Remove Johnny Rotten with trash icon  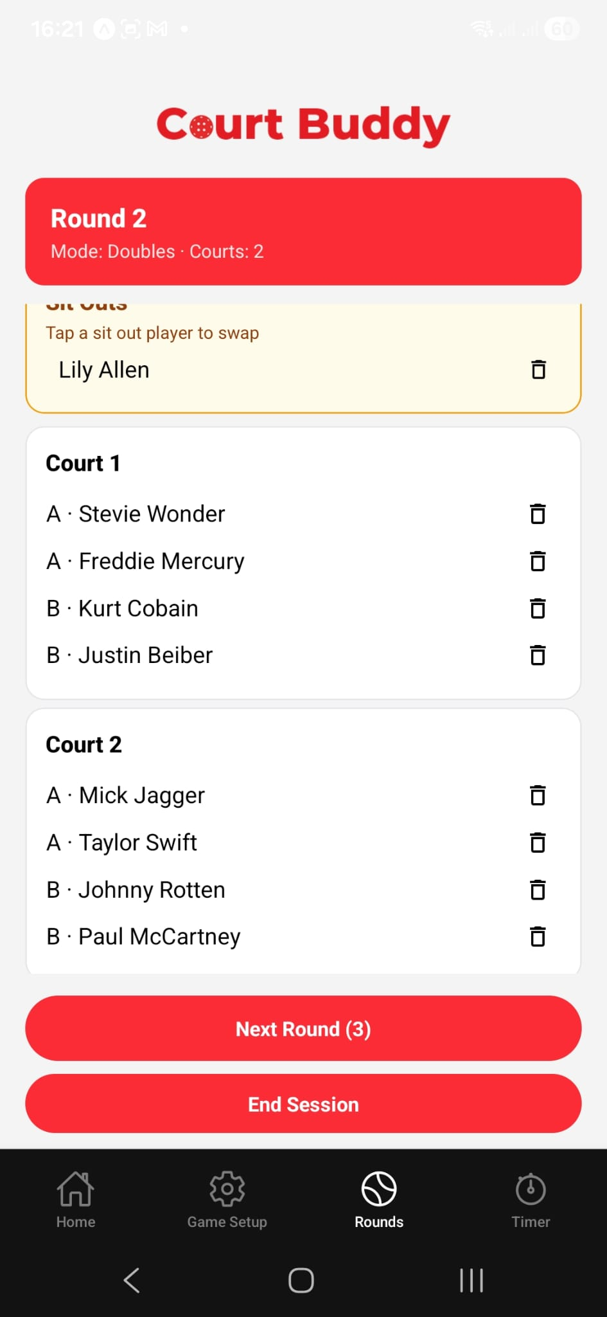[538, 890]
